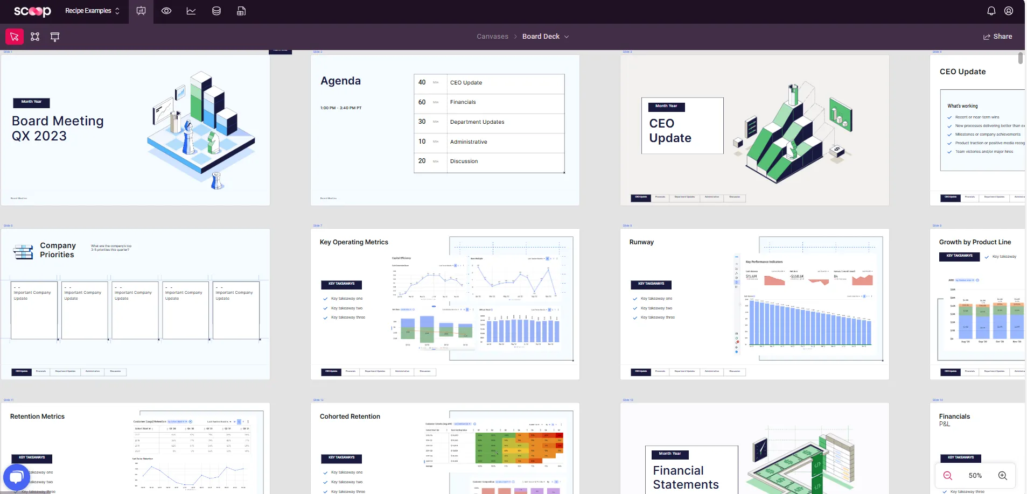Click the 'CEO Update' agenda row

click(x=489, y=83)
